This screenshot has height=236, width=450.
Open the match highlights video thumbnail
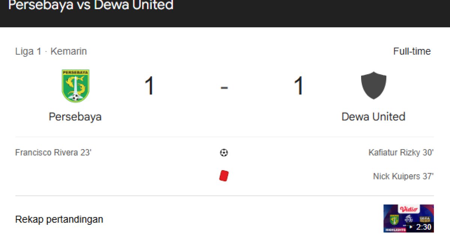408,218
